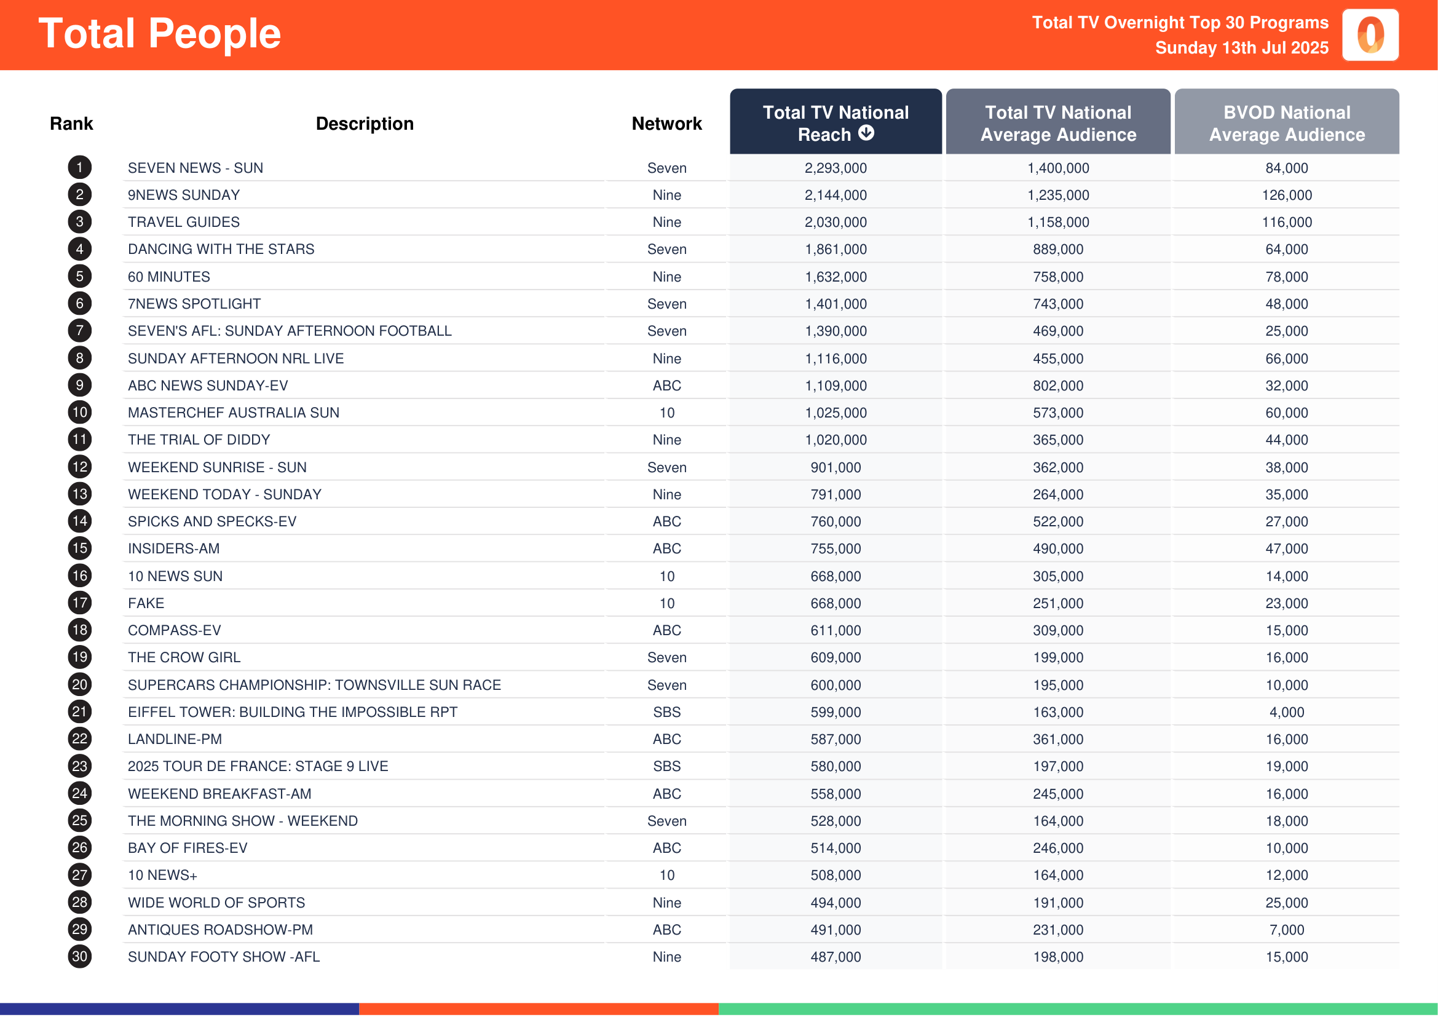Click the sort arrow beside Total TV National Reach
Viewport: 1438px width, 1017px height.
866,133
